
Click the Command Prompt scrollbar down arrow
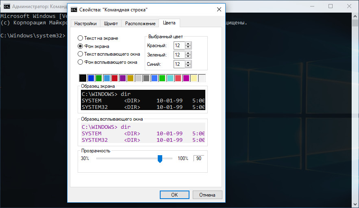coord(355,204)
